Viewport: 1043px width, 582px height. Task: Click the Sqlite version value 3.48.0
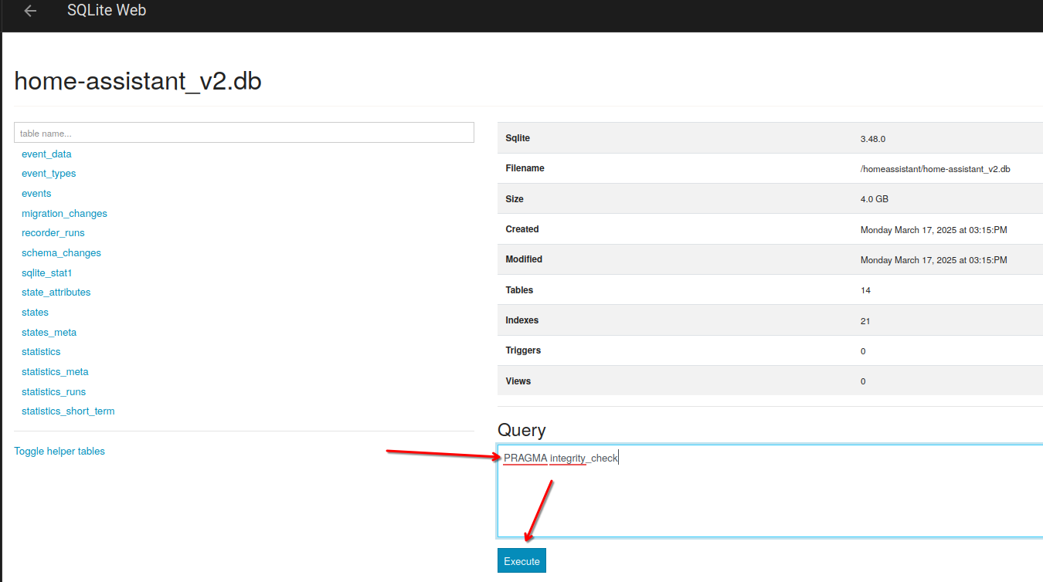point(872,139)
